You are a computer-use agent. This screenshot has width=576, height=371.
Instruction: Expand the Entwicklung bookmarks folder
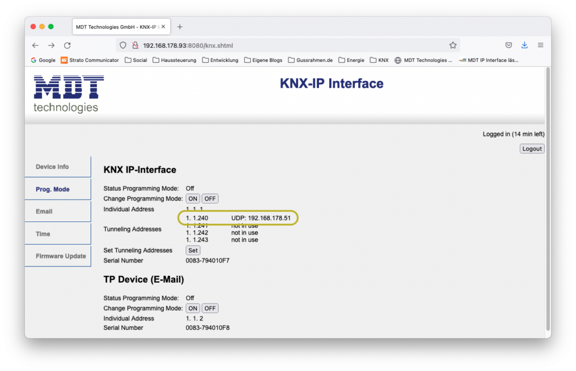pyautogui.click(x=220, y=60)
